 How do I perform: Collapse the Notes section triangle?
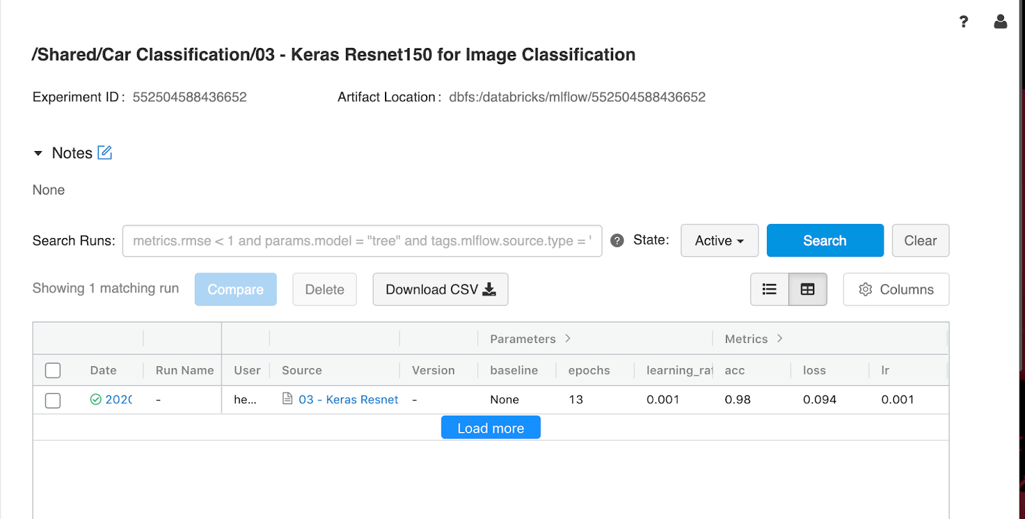(x=38, y=154)
